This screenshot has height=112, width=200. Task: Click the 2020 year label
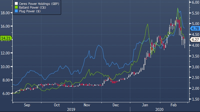[x=159, y=109]
